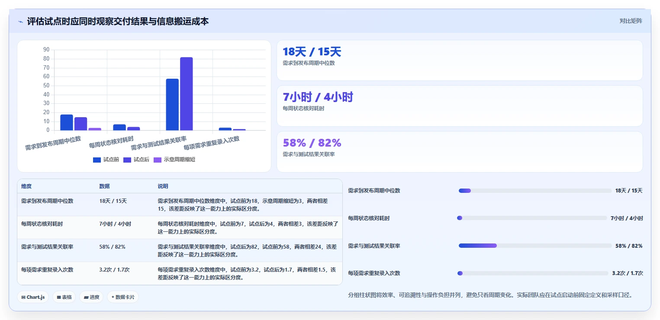Viewport: 660px width, 320px height.
Task: Click the 90 tick on the chart y-axis
Action: click(46, 50)
